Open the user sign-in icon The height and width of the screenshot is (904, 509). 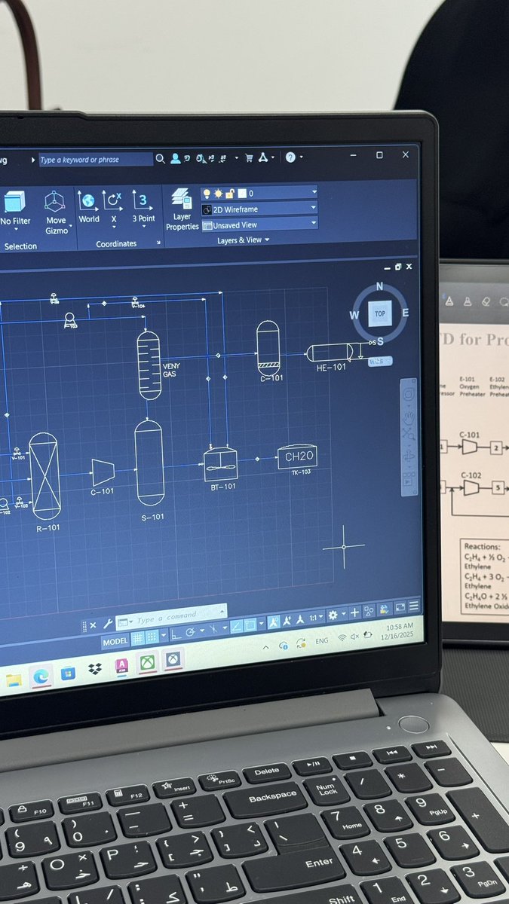(x=175, y=158)
